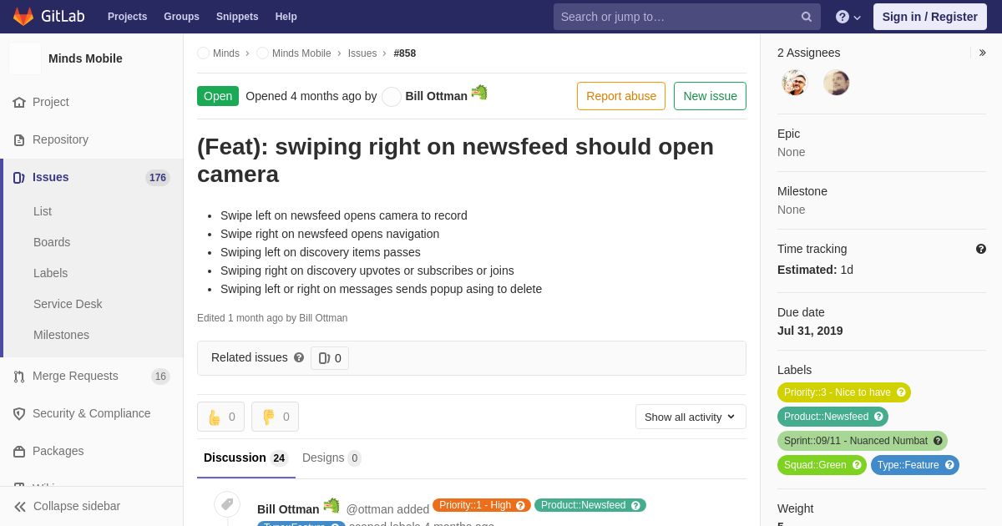Open the Help link in navbar
This screenshot has width=1002, height=526.
[286, 17]
